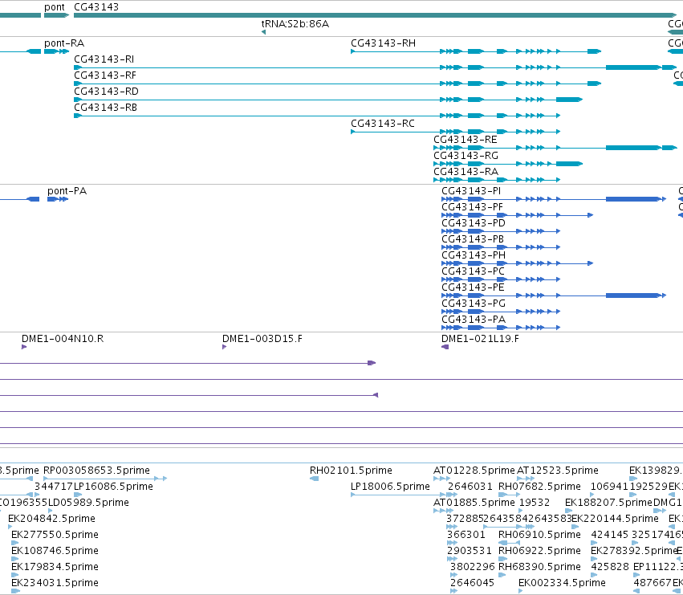Screen dimensions: 683x595
Task: Click the pont-RA transcript label
Action: 64,43
